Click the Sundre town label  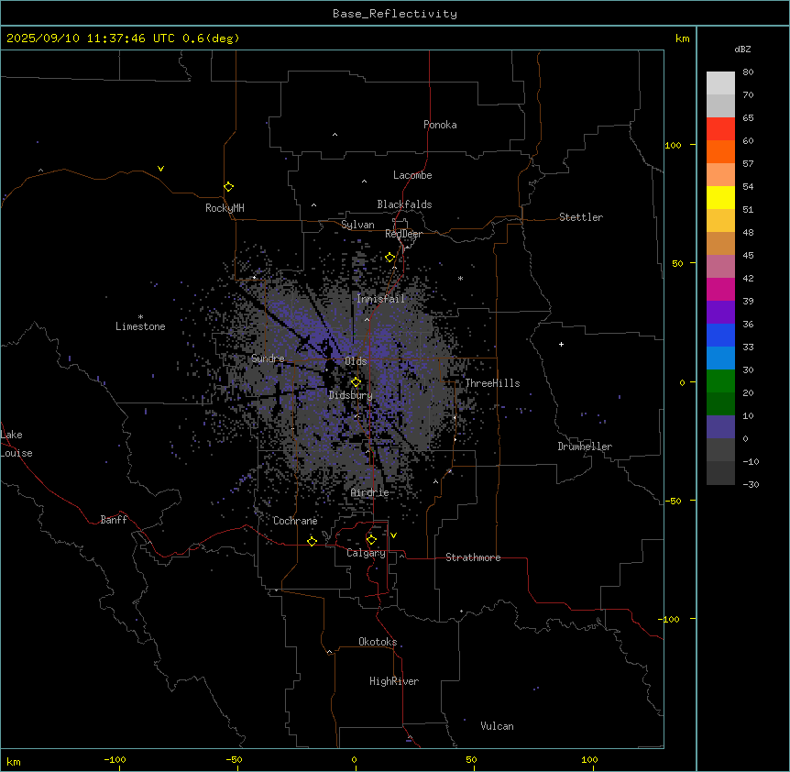(x=268, y=358)
